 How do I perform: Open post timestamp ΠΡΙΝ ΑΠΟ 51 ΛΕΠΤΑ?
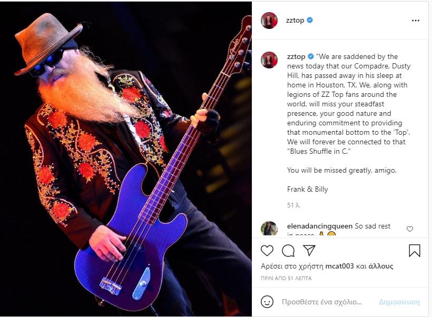coord(286,279)
